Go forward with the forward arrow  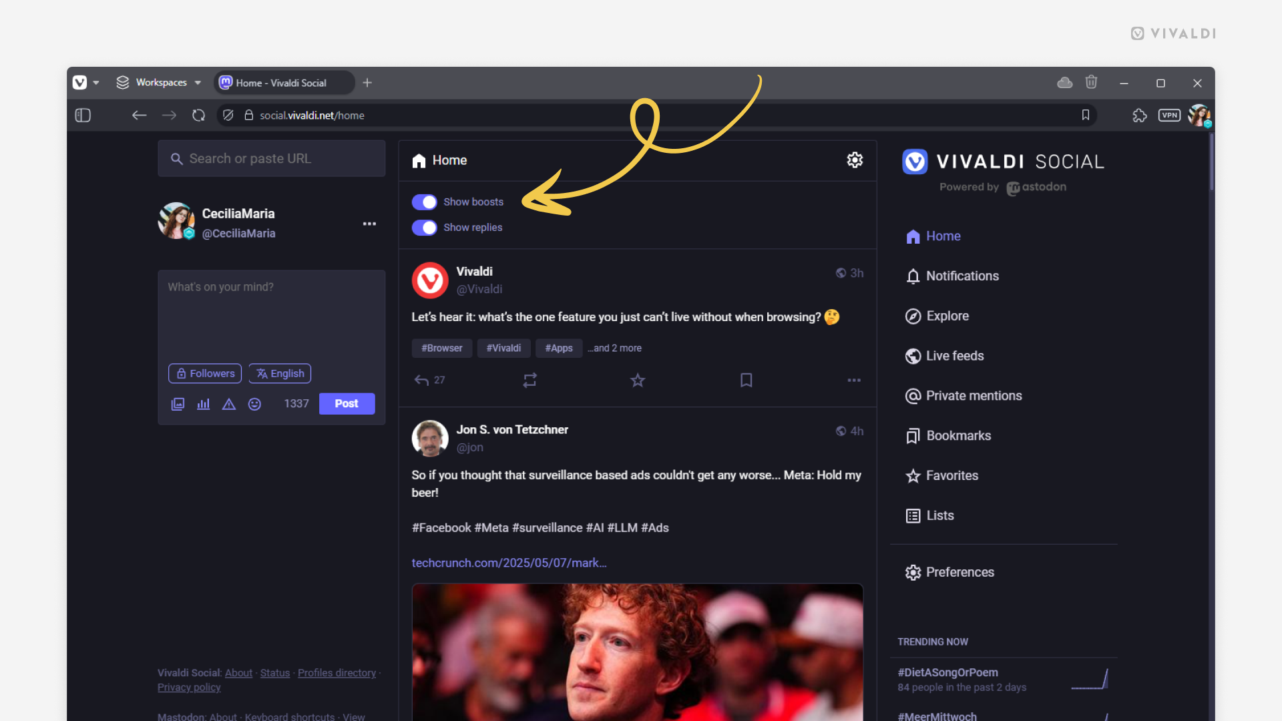169,115
